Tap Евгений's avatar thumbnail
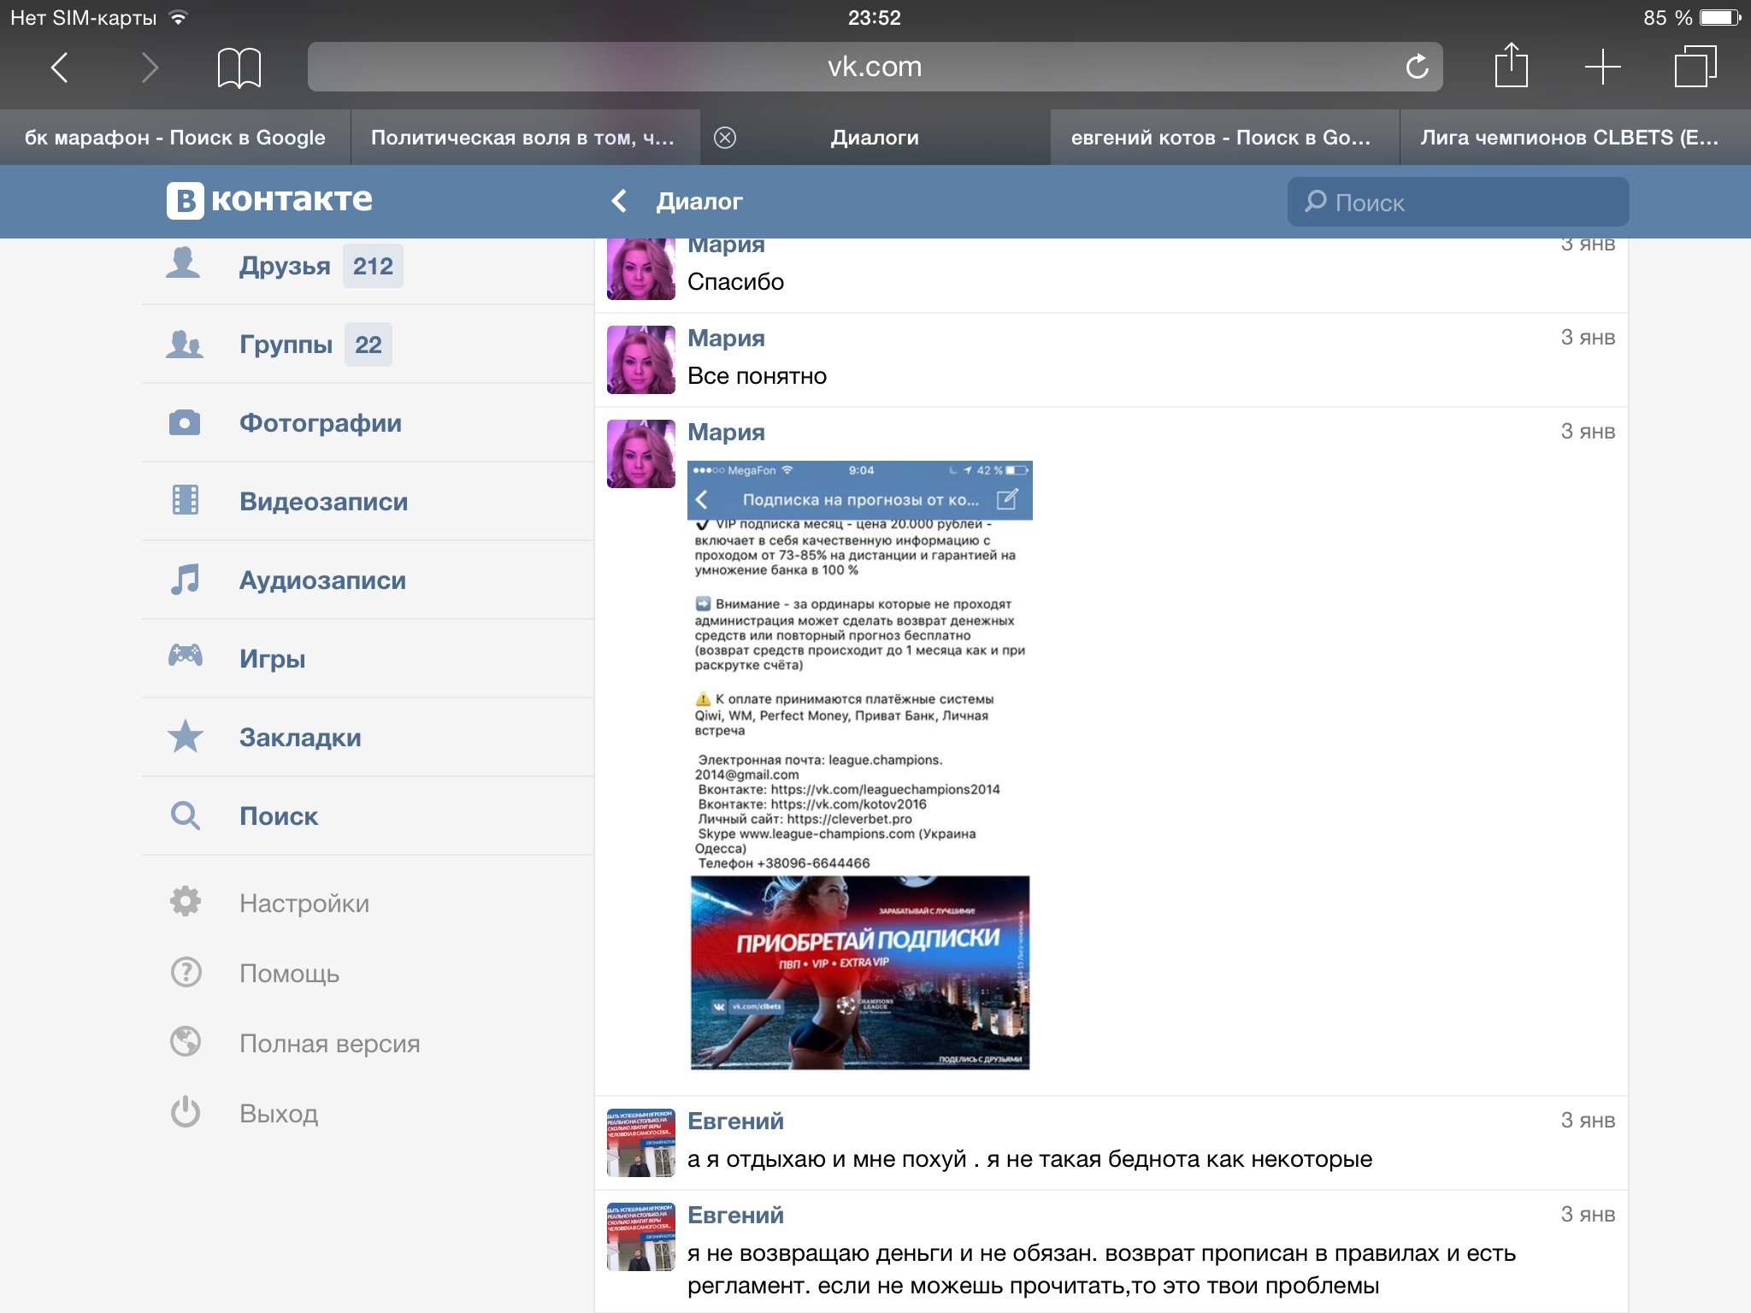Image resolution: width=1751 pixels, height=1313 pixels. (640, 1143)
